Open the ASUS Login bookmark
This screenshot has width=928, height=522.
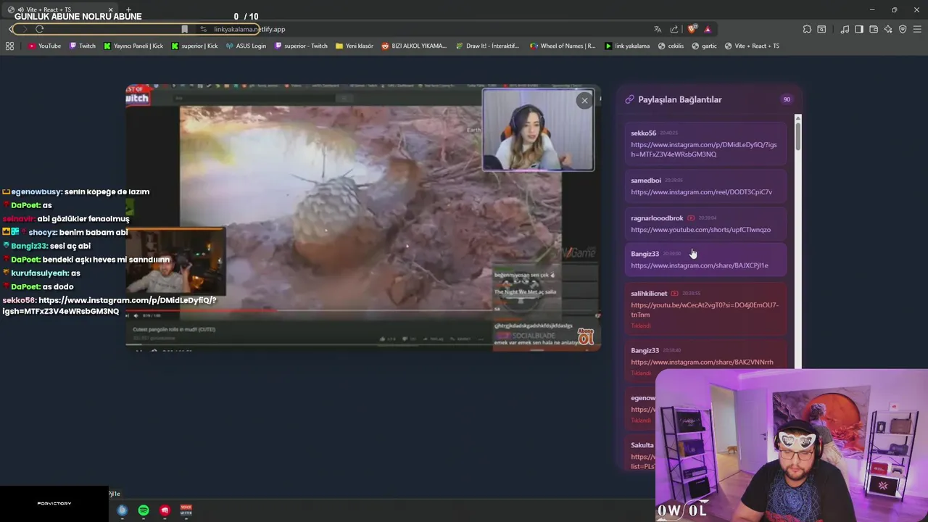[246, 46]
